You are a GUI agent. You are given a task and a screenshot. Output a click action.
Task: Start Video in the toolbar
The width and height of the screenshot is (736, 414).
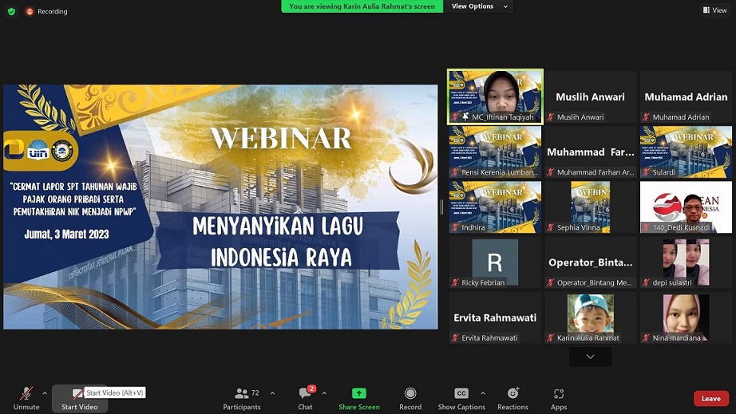click(x=79, y=398)
